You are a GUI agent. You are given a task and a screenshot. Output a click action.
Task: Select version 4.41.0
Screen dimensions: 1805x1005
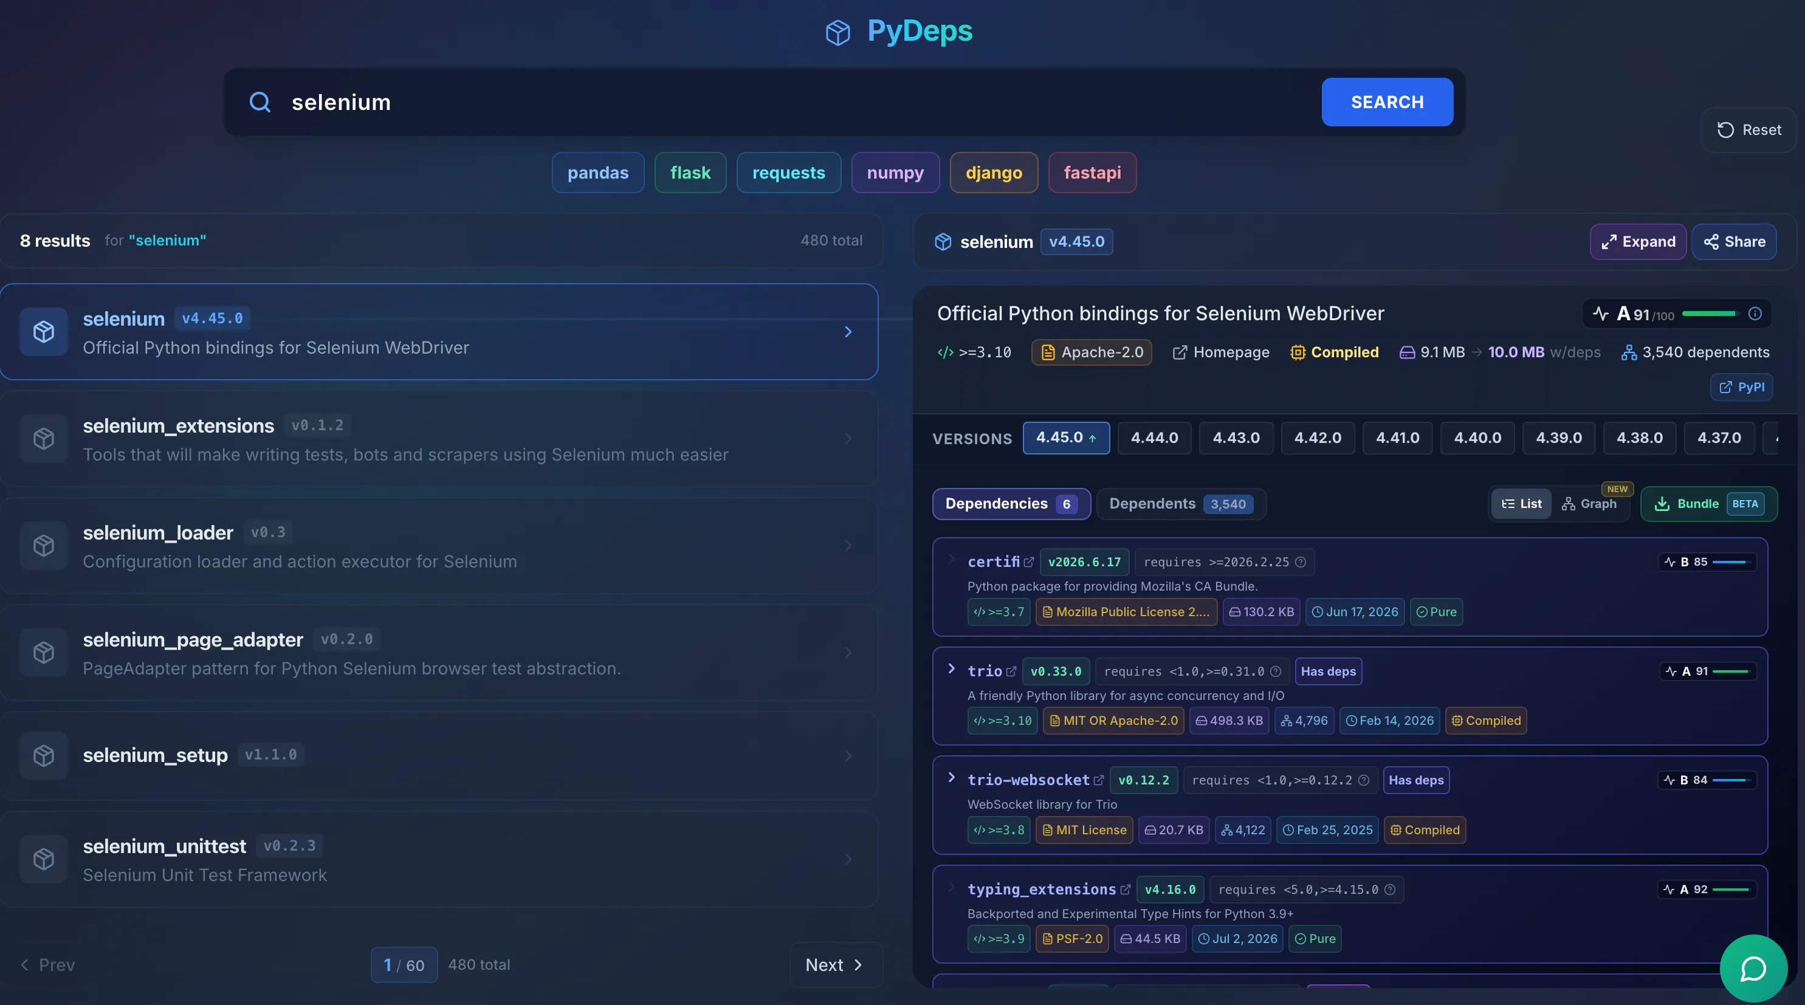click(x=1397, y=439)
